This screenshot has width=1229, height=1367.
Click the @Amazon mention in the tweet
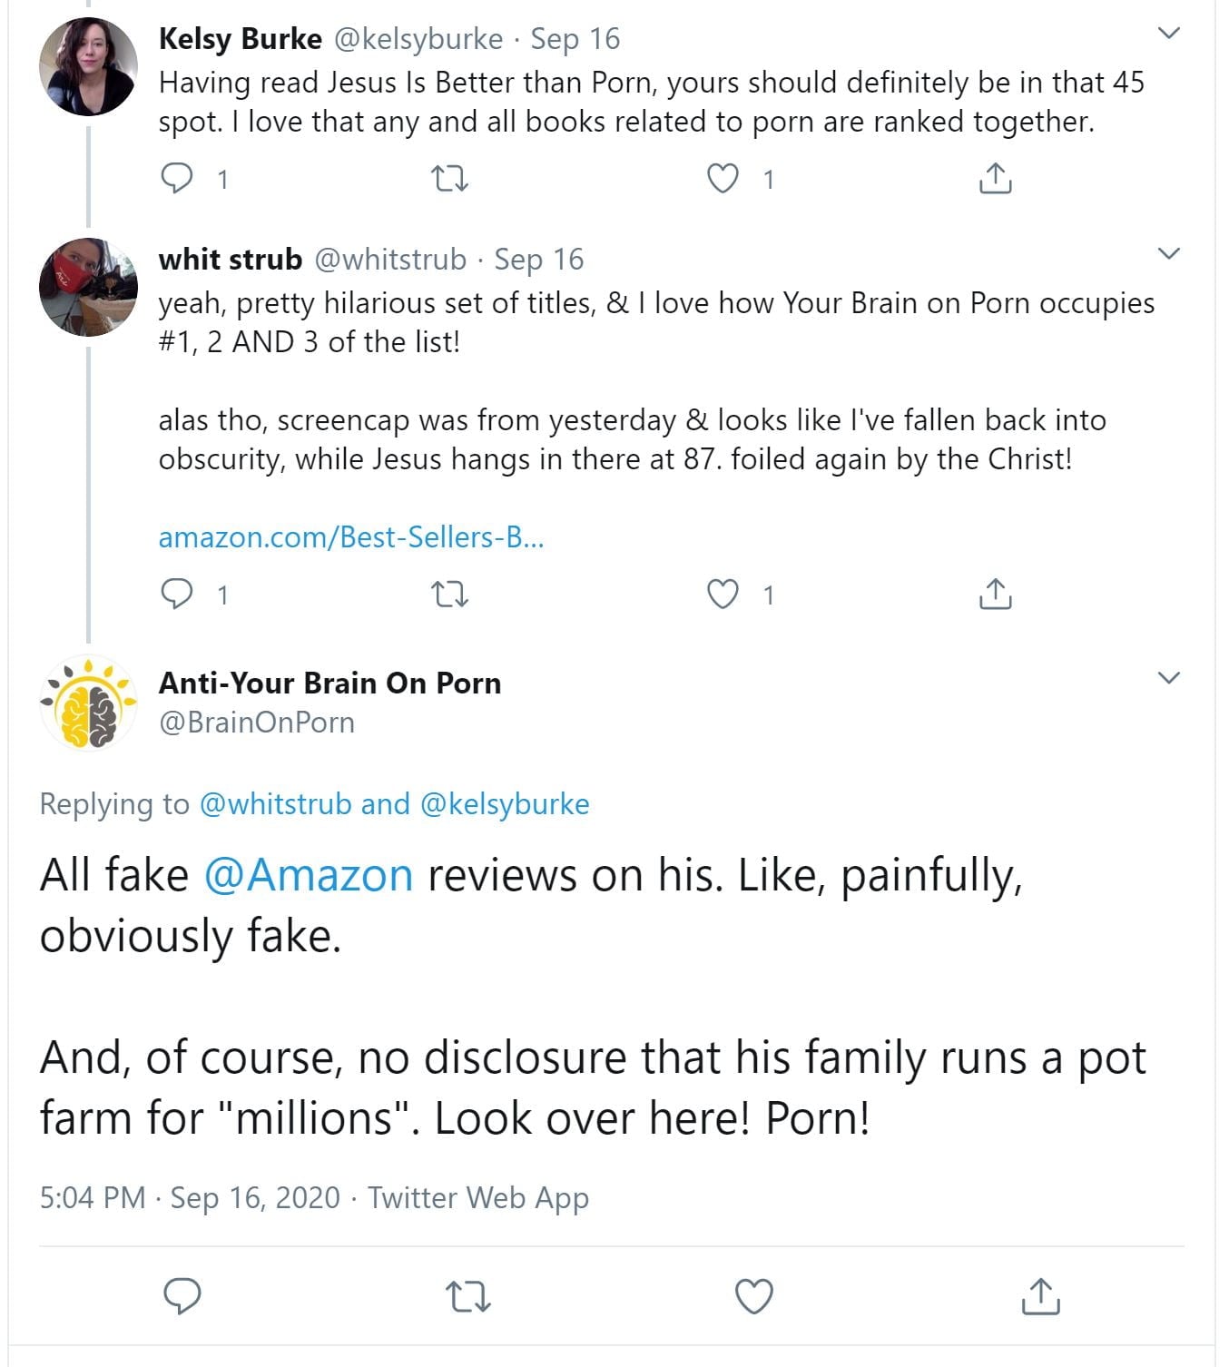tap(309, 875)
